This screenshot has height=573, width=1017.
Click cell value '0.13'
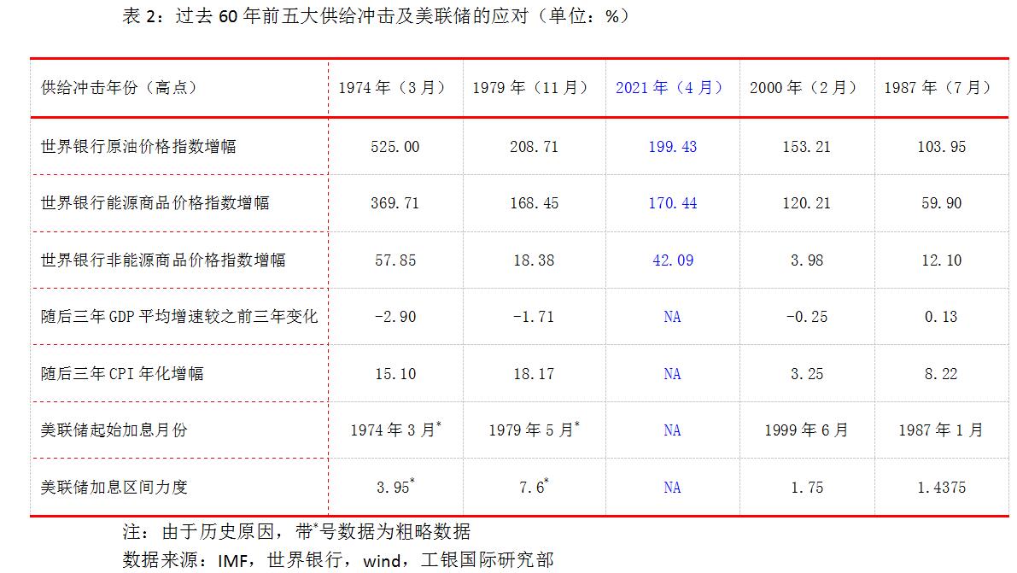pyautogui.click(x=940, y=317)
